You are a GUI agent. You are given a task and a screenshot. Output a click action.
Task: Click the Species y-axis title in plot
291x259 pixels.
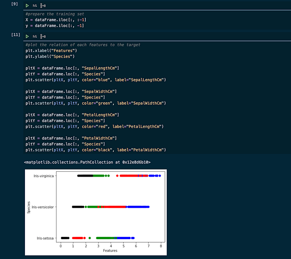(x=29, y=207)
